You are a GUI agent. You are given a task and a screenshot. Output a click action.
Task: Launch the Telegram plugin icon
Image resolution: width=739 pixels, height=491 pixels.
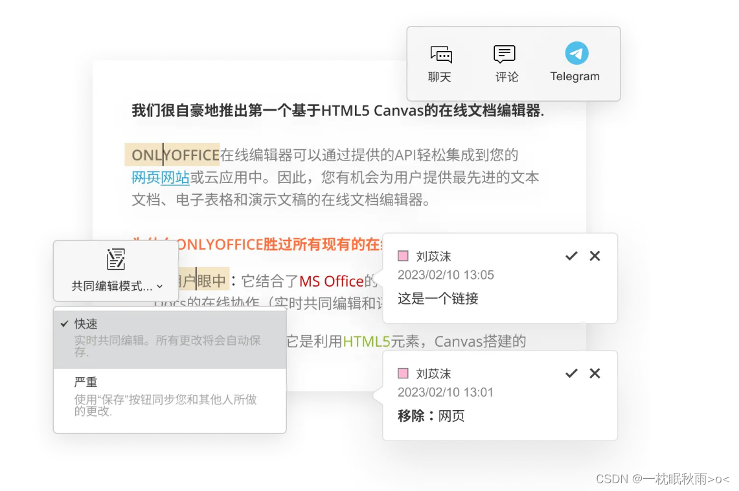coord(576,53)
